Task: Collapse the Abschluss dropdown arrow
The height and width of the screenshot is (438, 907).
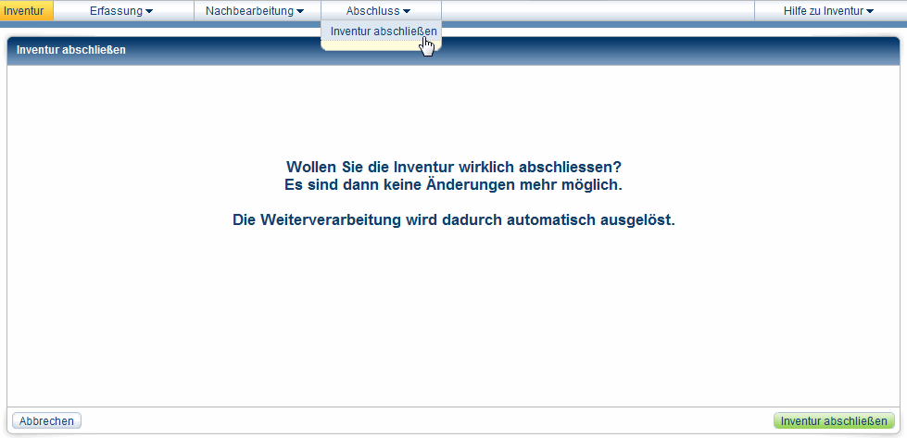Action: (407, 11)
